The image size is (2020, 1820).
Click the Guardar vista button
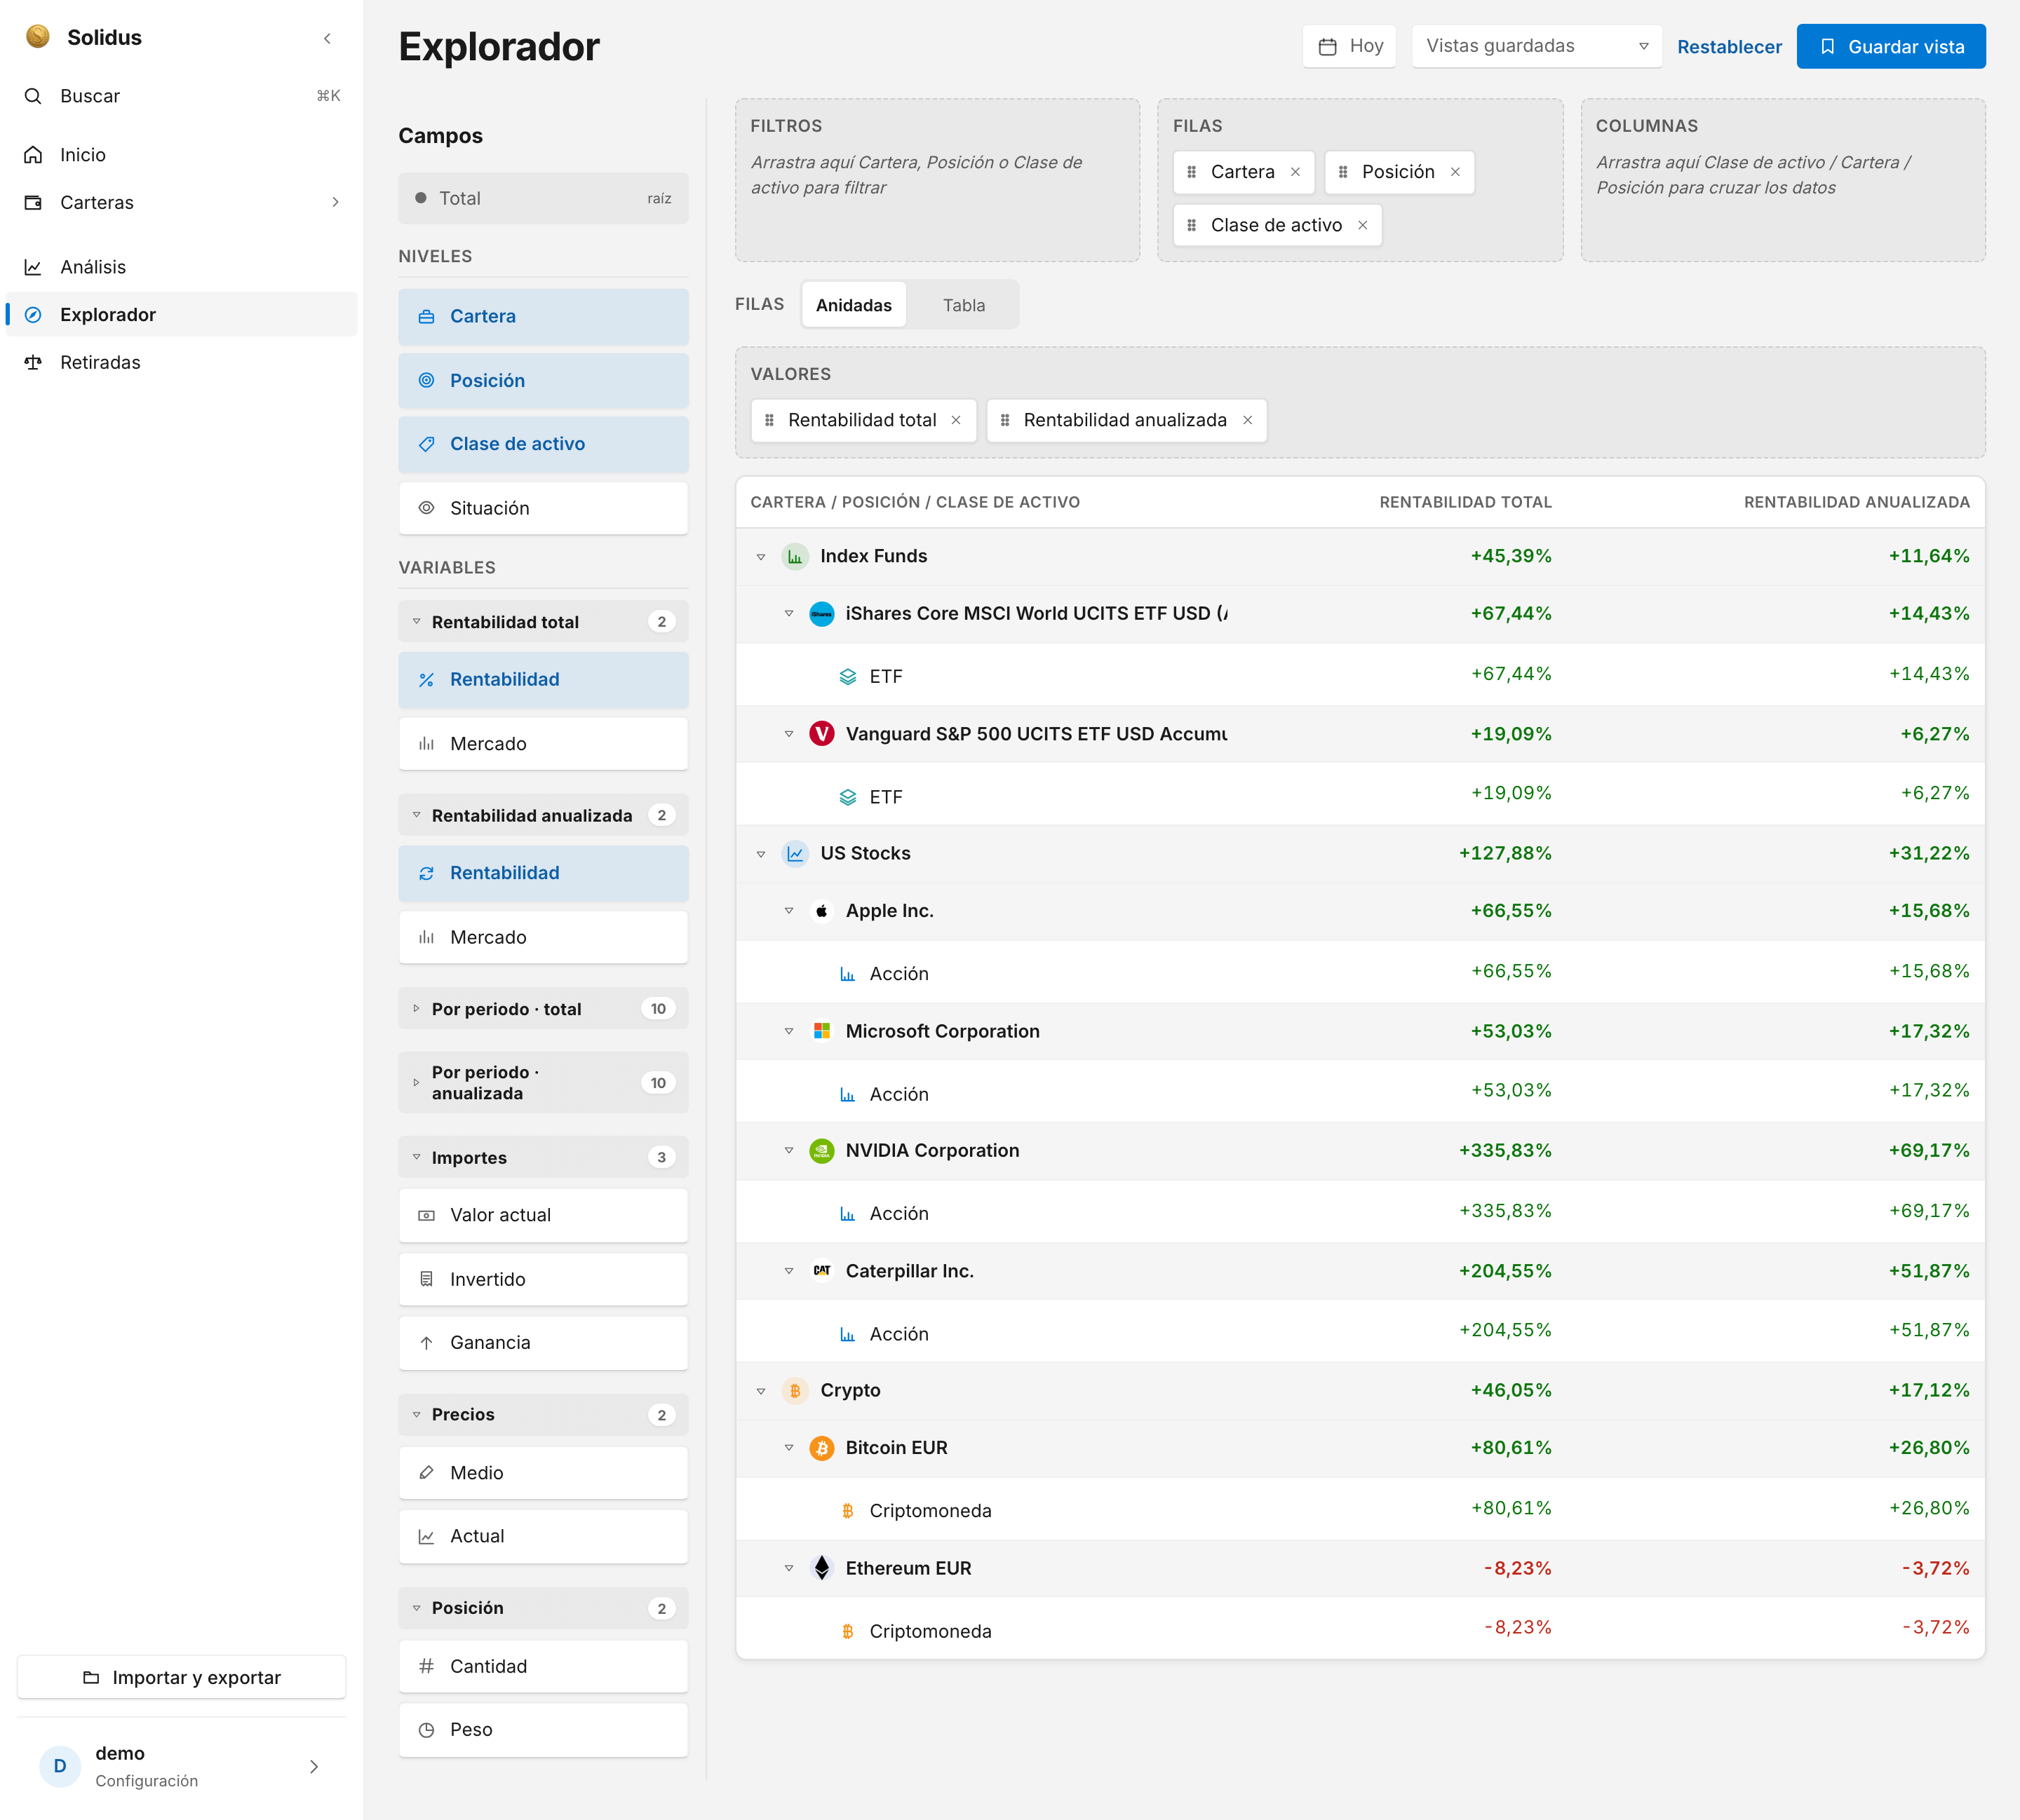1891,46
